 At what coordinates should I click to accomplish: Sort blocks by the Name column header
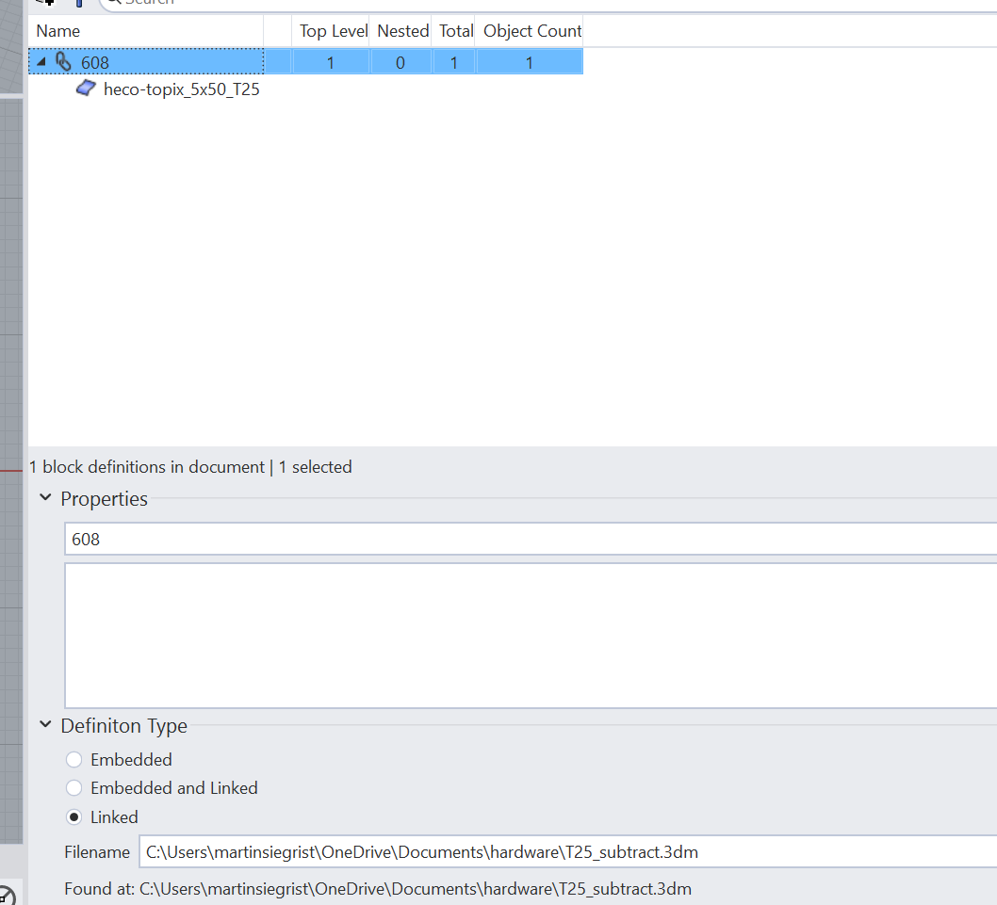point(57,30)
